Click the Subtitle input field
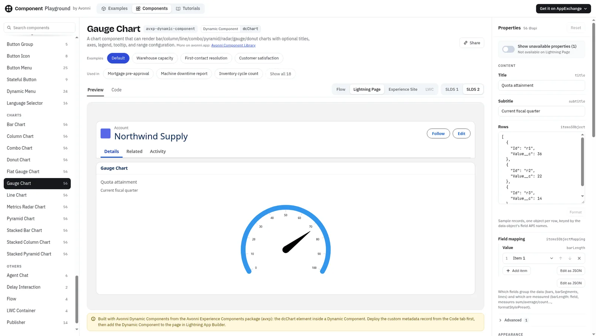 point(541,111)
